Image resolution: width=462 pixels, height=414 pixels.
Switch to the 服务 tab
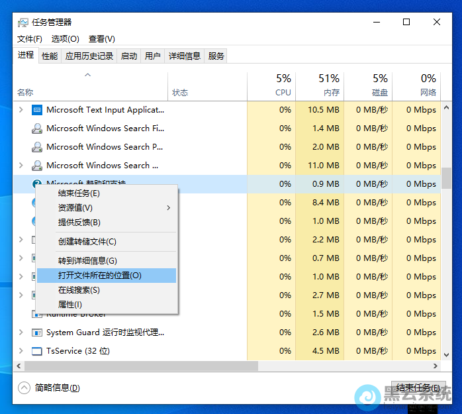click(x=216, y=56)
